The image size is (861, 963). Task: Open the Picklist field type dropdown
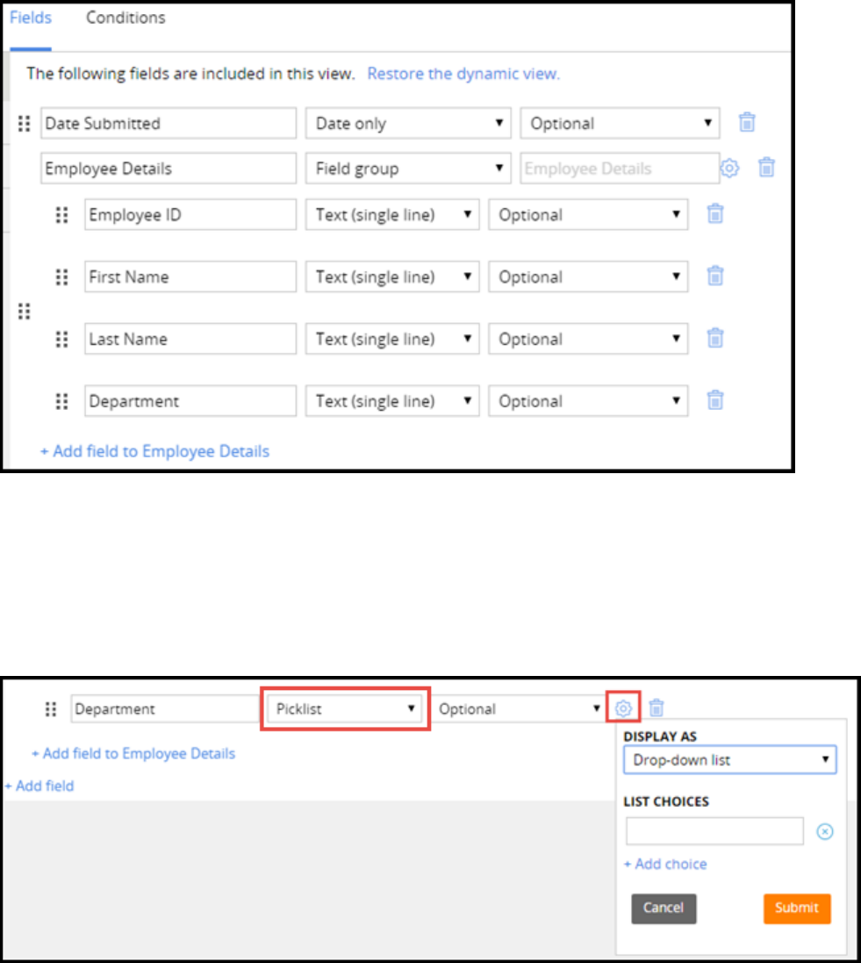coord(346,709)
